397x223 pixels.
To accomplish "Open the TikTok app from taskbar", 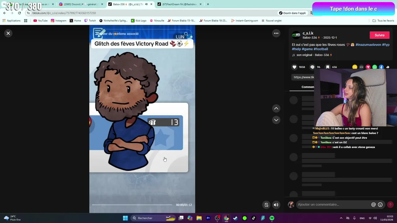I will tap(253, 218).
